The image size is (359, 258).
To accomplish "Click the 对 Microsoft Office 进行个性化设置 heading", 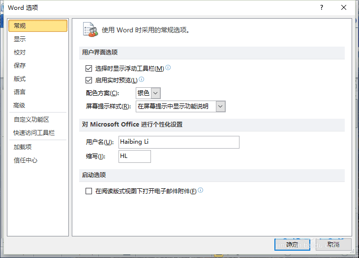I will [132, 125].
